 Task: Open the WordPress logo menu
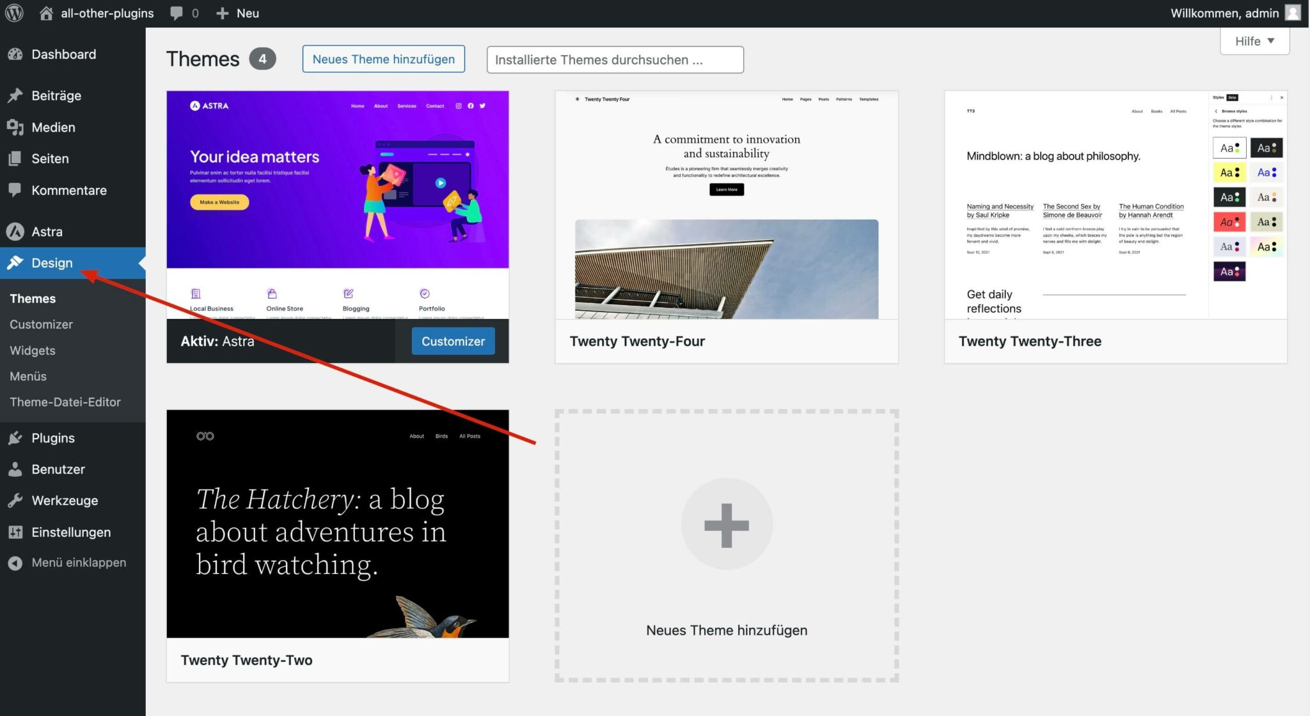[13, 13]
